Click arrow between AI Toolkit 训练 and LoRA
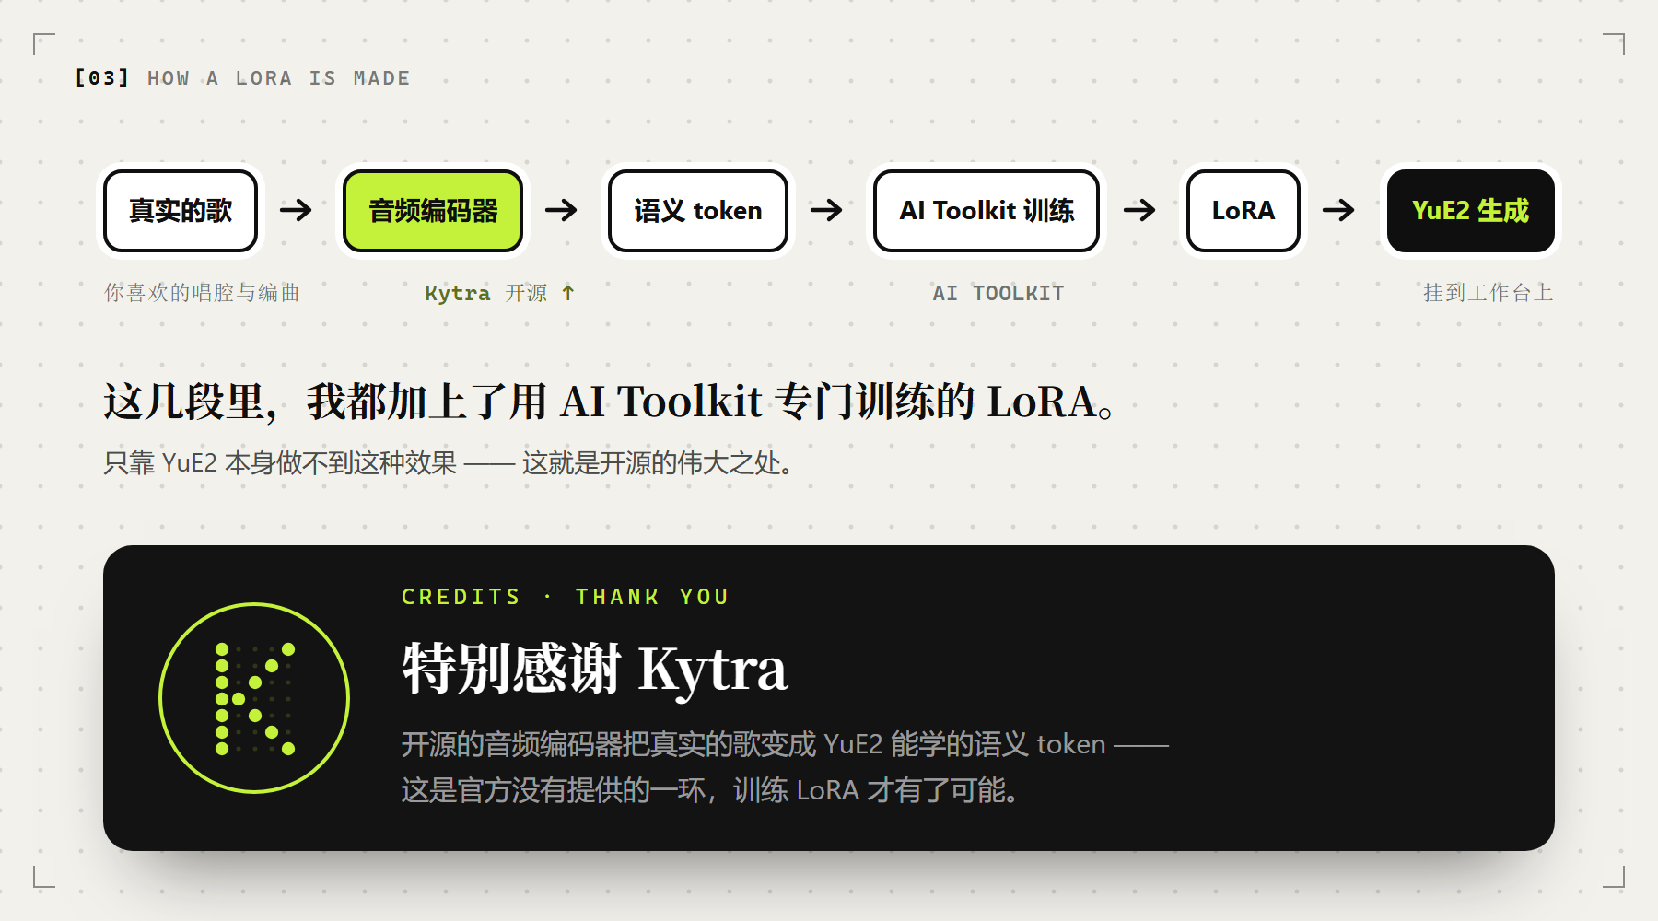The image size is (1658, 921). (x=1139, y=211)
